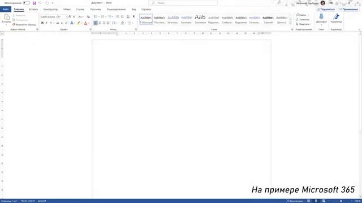Select Justify paragraph alignment
The image size is (362, 203).
click(x=108, y=23)
